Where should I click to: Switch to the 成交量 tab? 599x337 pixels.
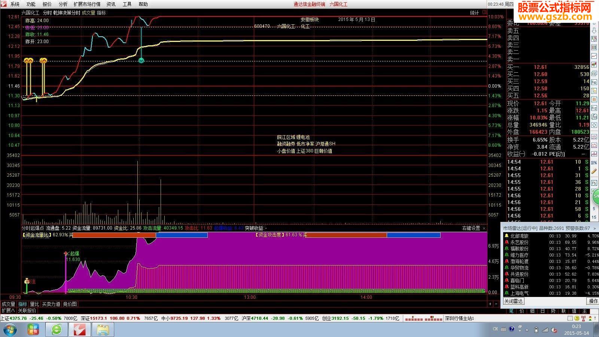pyautogui.click(x=9, y=304)
